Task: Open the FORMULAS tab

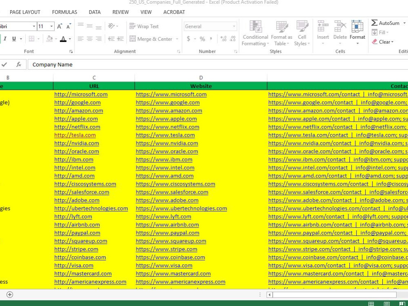Action: [x=64, y=12]
